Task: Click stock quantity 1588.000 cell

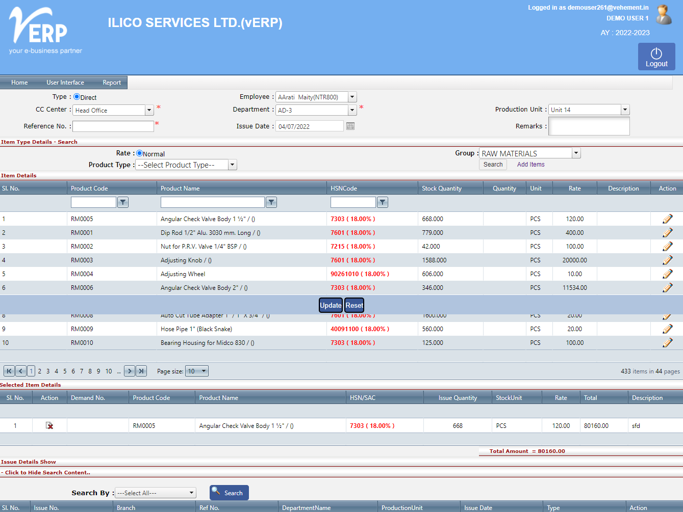Action: [434, 260]
